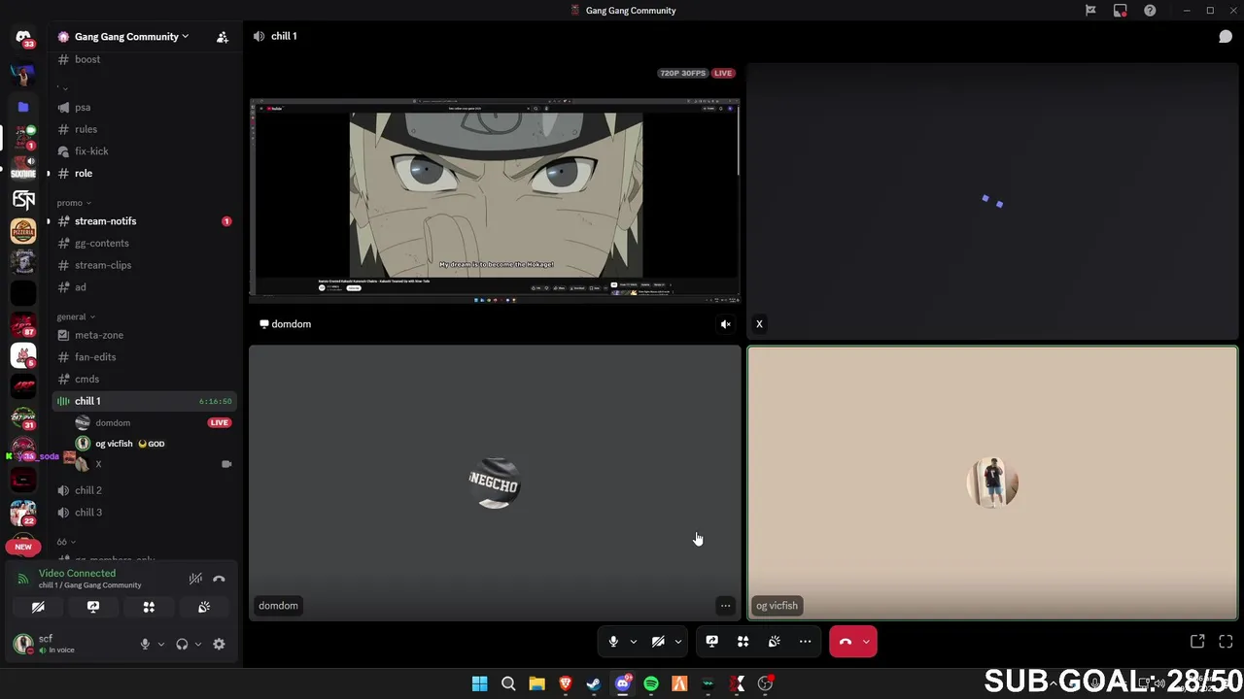Open domdom's live stream thumbnail

coord(495,201)
